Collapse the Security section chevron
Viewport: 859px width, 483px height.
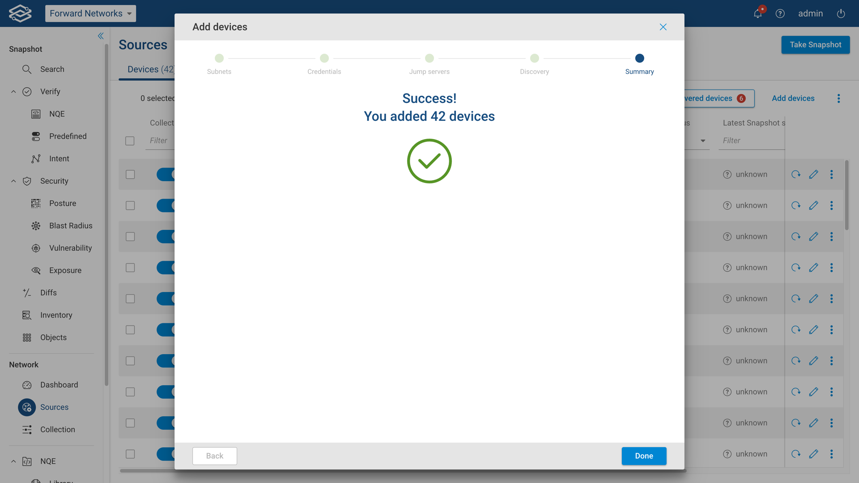(13, 181)
